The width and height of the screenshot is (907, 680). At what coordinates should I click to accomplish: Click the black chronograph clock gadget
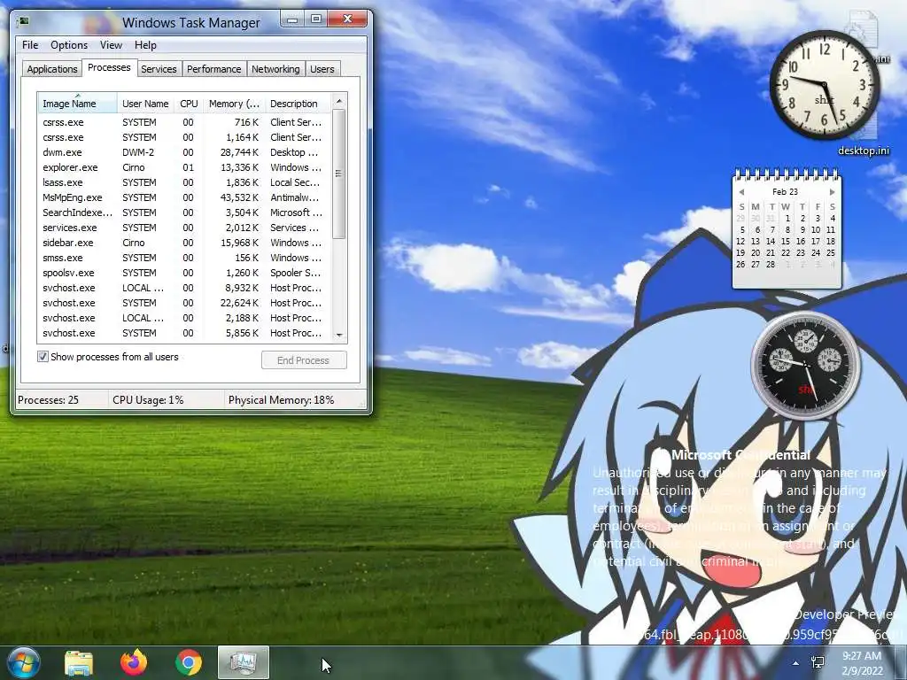(806, 365)
